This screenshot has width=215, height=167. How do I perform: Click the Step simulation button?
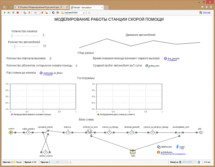pyautogui.click(x=9, y=13)
